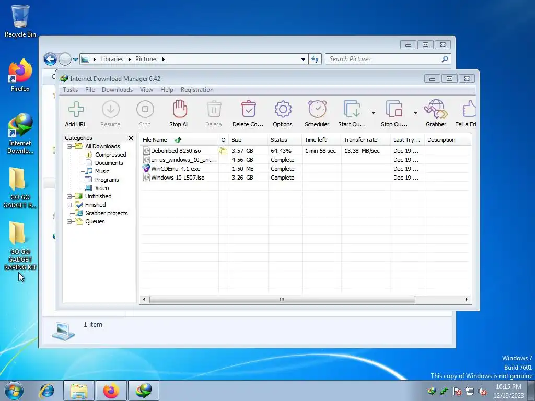535x401 pixels.
Task: Click the Delete trash icon
Action: pyautogui.click(x=214, y=109)
